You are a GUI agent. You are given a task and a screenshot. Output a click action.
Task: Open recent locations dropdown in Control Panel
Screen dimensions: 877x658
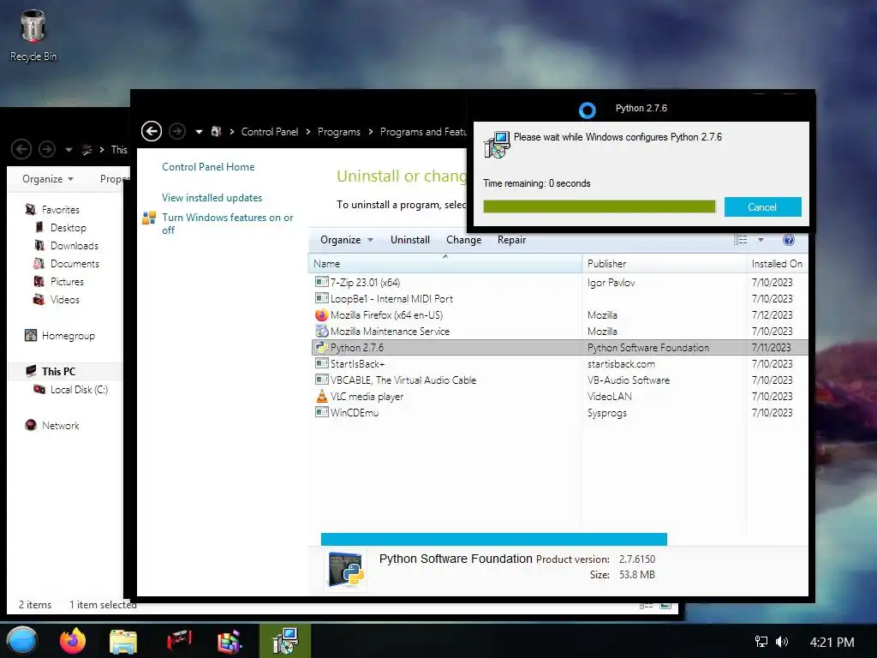point(199,132)
